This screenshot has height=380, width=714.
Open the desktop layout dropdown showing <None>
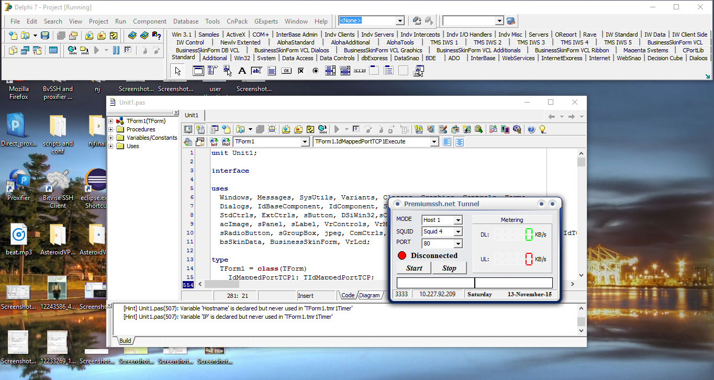pos(400,21)
